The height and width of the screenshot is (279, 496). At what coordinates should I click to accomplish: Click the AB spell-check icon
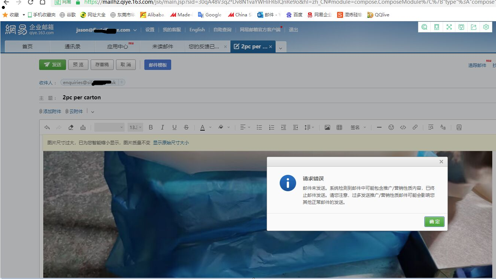(x=443, y=127)
